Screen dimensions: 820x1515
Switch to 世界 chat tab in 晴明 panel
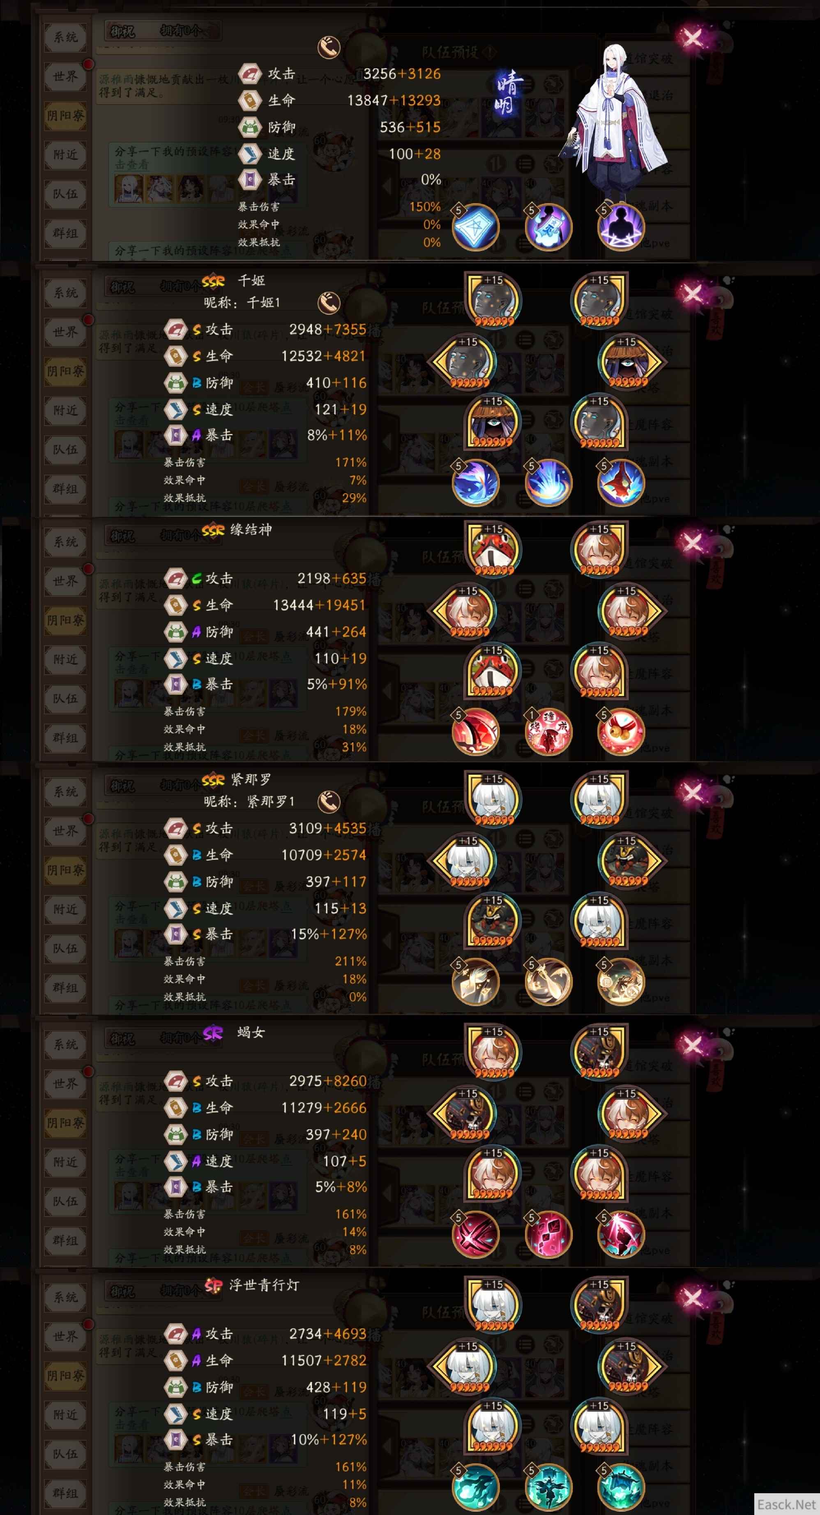pyautogui.click(x=65, y=76)
